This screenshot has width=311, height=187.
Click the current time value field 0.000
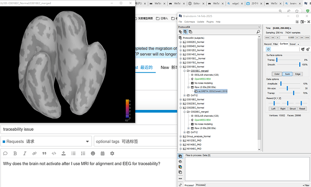[287, 37]
